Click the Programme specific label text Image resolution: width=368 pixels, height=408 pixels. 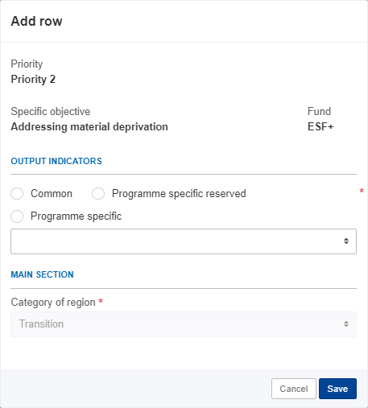pos(76,216)
